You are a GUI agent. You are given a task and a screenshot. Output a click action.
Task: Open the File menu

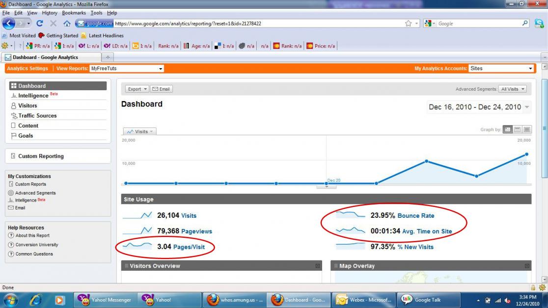click(x=6, y=13)
